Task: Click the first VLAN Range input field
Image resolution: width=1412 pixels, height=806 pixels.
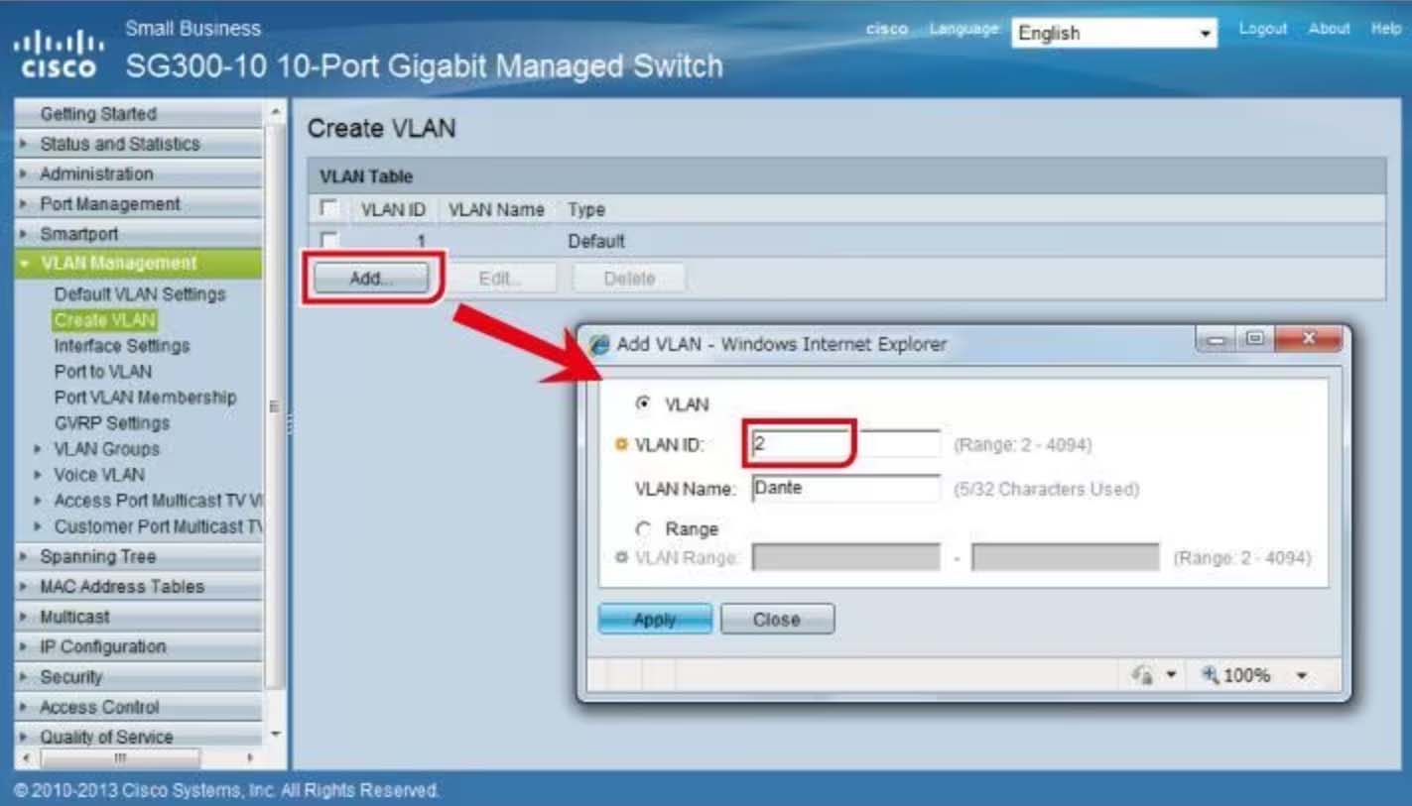Action: coord(845,557)
